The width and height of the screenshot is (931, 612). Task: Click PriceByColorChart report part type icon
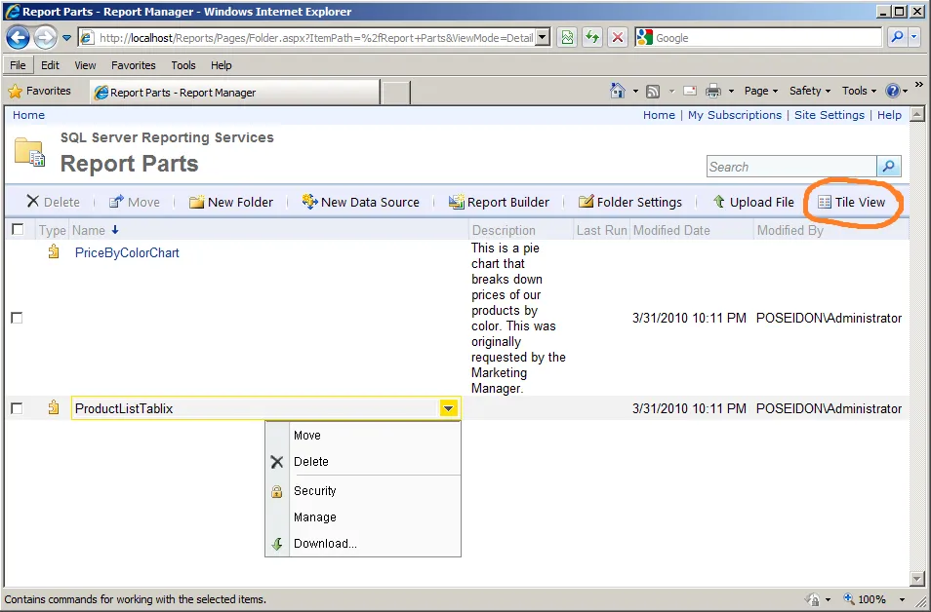(54, 252)
